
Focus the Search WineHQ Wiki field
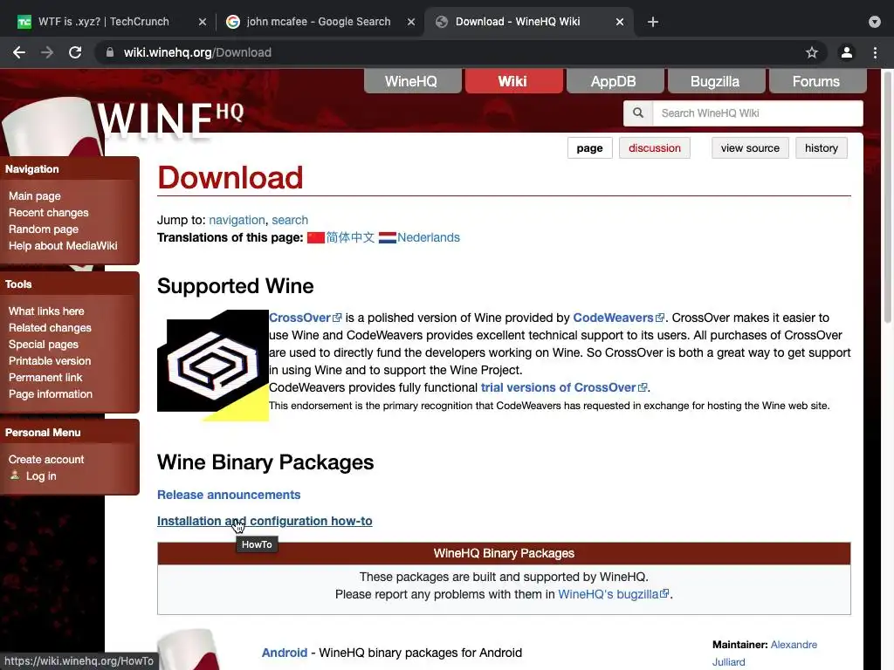[758, 113]
